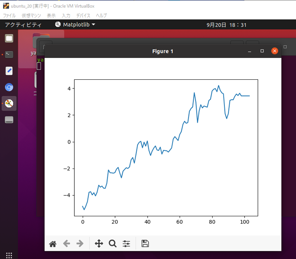This screenshot has height=259, width=296.
Task: Open the 入力 menu
Action: pyautogui.click(x=66, y=16)
